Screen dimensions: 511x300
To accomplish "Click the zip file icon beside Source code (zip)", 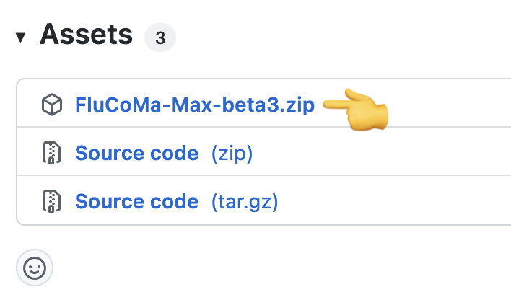I will point(52,152).
